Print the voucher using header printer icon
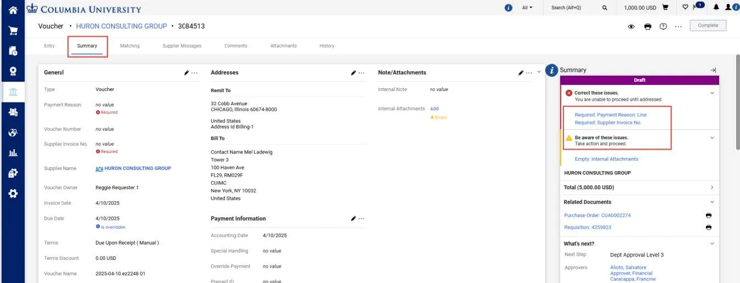The width and height of the screenshot is (740, 283). click(647, 26)
